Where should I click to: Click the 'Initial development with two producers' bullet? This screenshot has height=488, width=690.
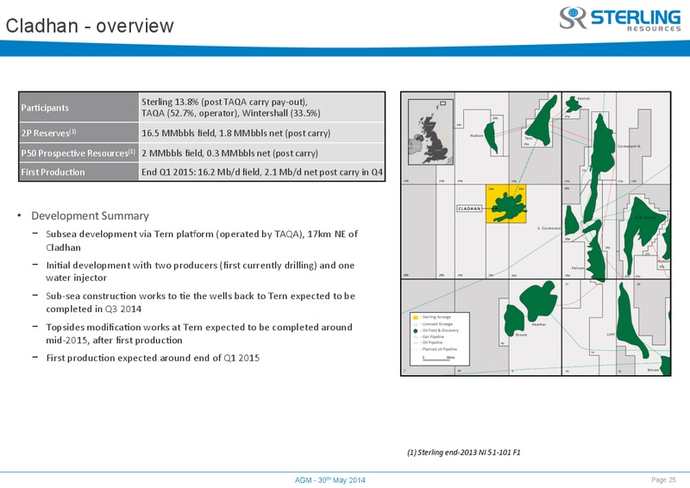click(200, 271)
